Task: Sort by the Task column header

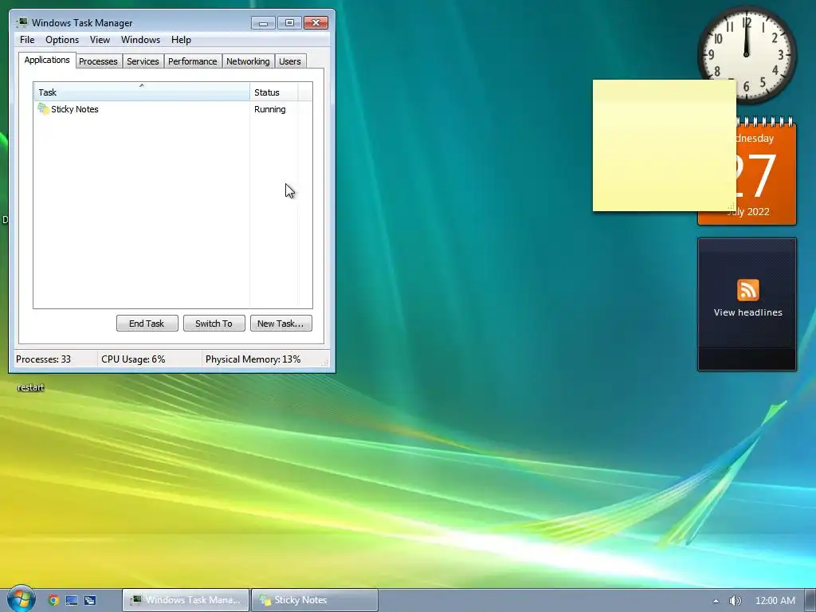Action: click(142, 92)
